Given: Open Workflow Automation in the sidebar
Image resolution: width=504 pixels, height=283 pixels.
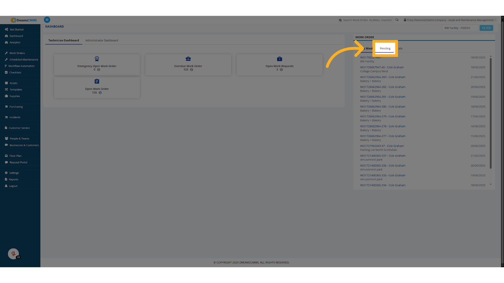Looking at the screenshot, I should [21, 66].
